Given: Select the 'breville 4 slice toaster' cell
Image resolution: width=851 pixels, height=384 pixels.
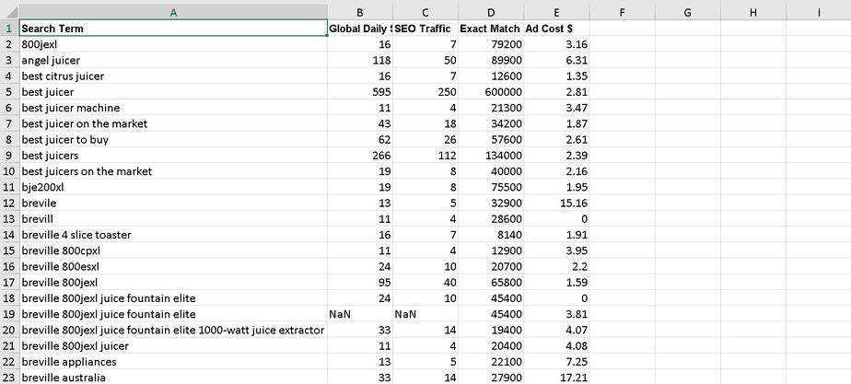Looking at the screenshot, I should point(173,235).
